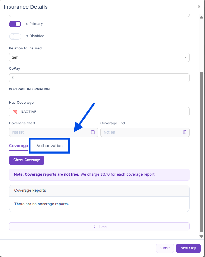
Task: Open the Coverage End calendar picker
Action: click(184, 132)
